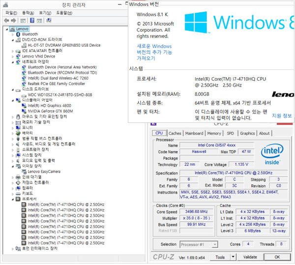The image size is (295, 265).
Task: Open the 동작(A) menu
Action: (28, 13)
